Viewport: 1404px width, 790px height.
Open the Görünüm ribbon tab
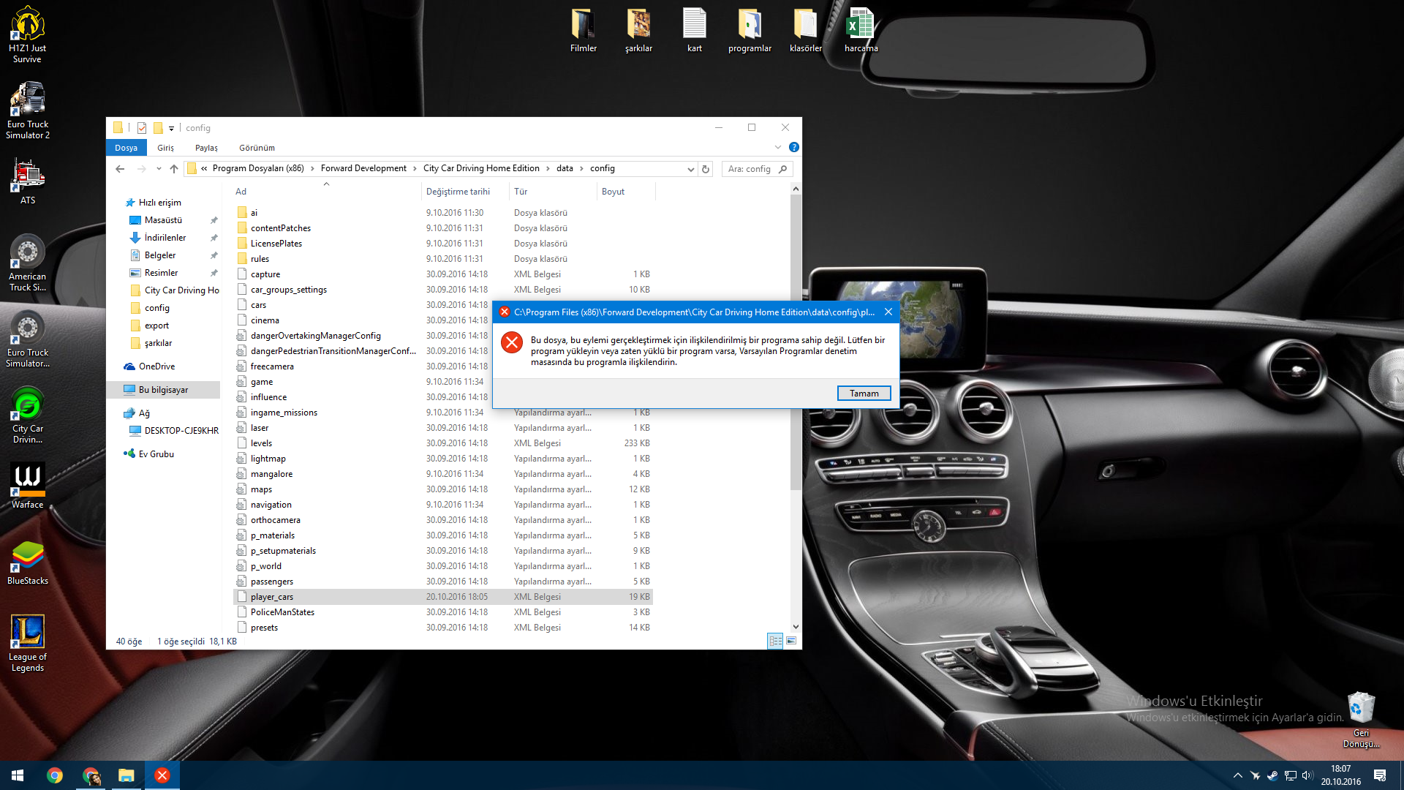(257, 148)
